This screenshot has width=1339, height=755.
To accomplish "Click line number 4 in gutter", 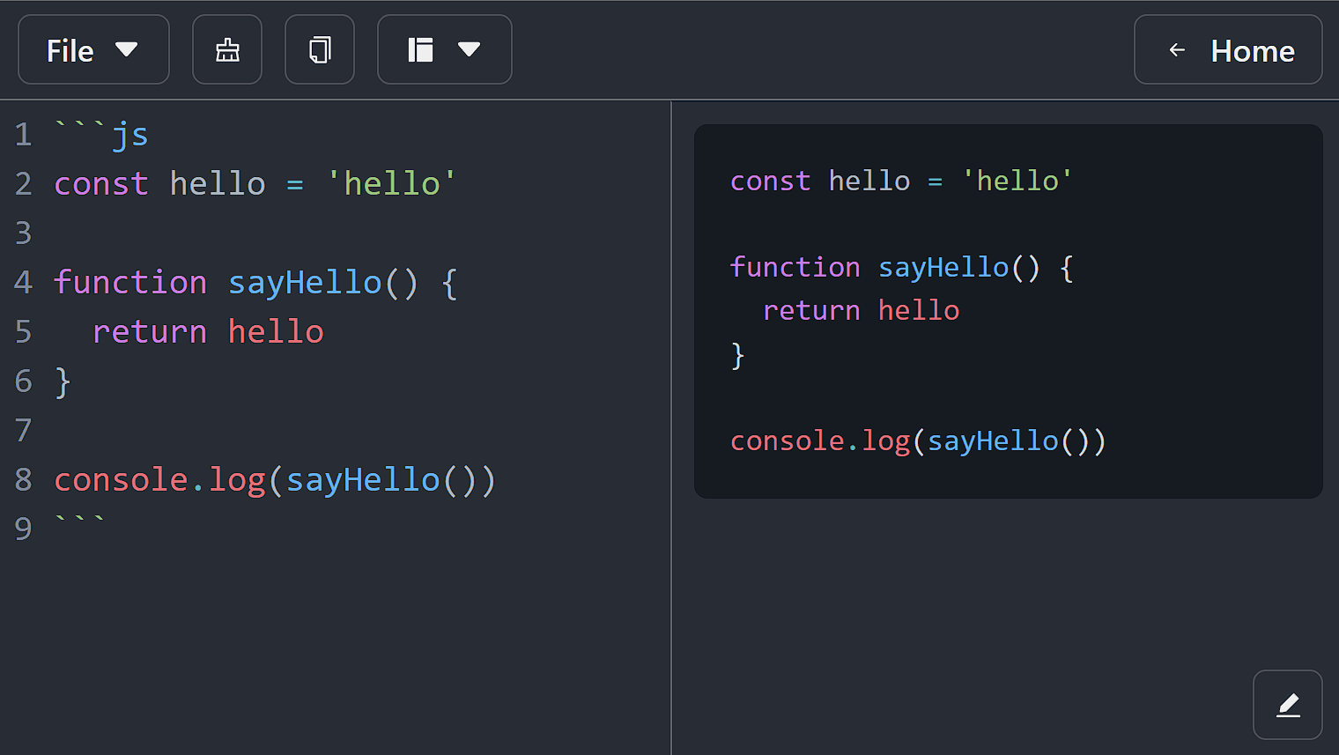I will 24,283.
